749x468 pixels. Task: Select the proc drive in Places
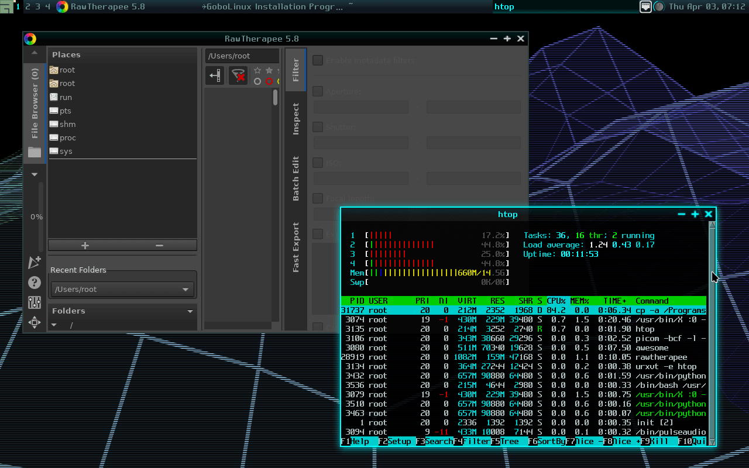pyautogui.click(x=122, y=137)
